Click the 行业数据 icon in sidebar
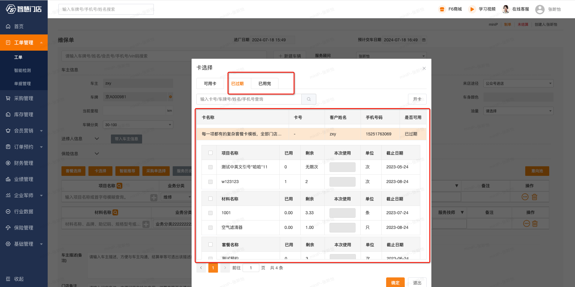The width and height of the screenshot is (575, 287). coord(8,212)
